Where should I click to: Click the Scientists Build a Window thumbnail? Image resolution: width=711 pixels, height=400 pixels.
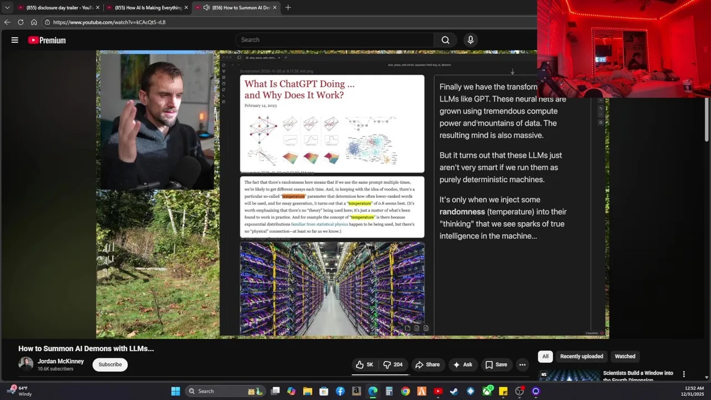[569, 376]
